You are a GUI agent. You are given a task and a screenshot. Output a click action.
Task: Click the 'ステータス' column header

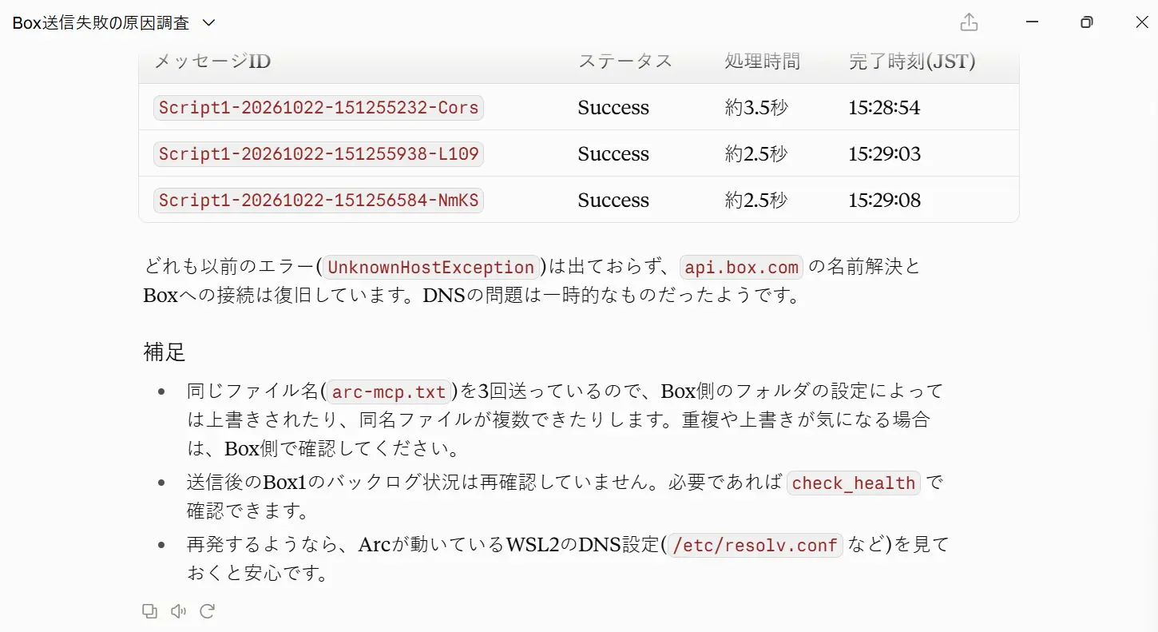(625, 62)
